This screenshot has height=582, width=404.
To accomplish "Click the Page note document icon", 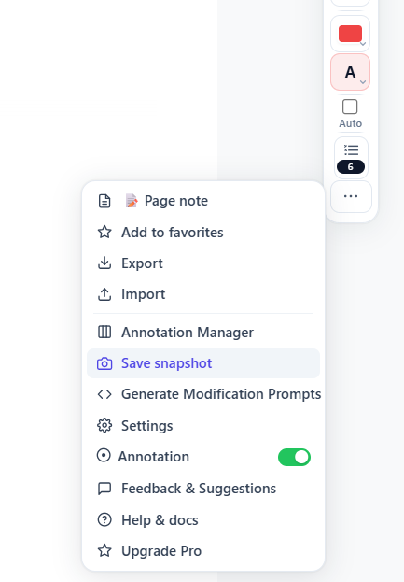I will [x=104, y=201].
